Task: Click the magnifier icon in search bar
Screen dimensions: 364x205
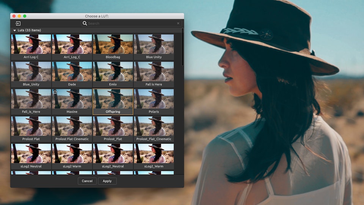Action: (x=85, y=24)
